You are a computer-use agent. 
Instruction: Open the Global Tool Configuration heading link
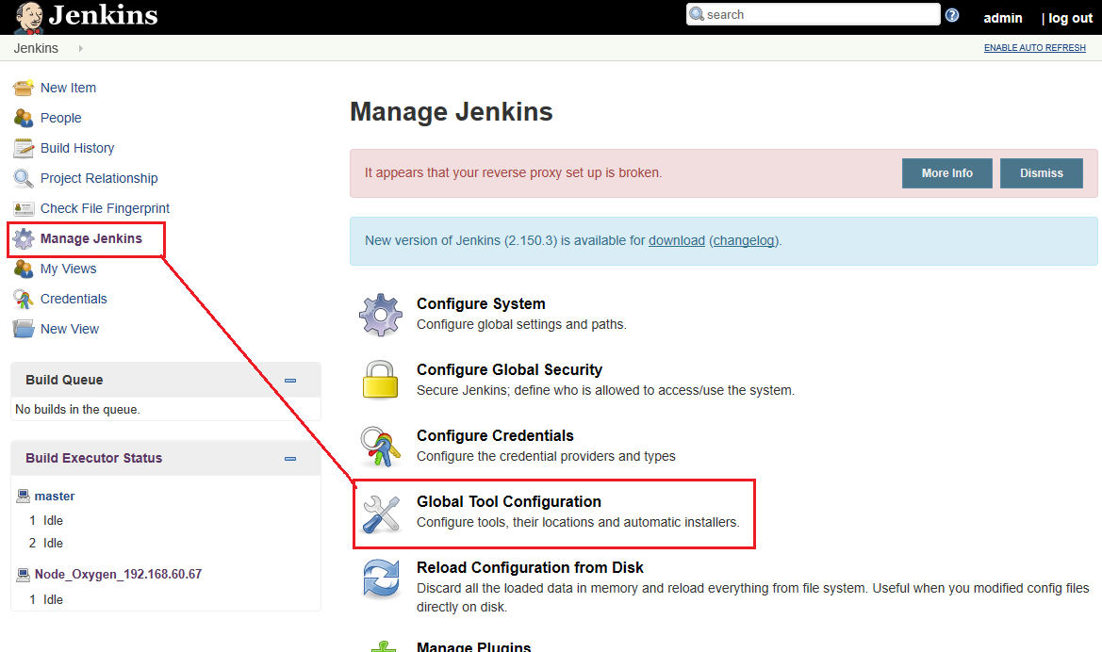[509, 502]
